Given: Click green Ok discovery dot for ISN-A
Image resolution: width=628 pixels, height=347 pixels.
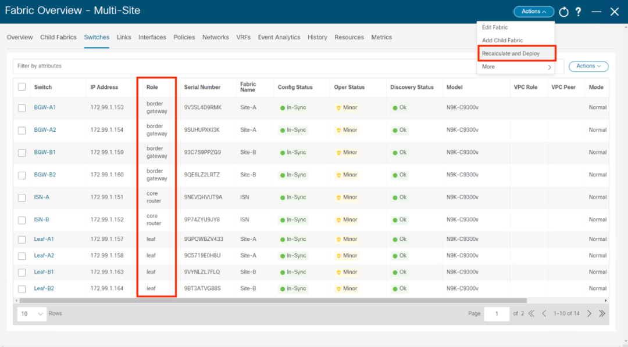Looking at the screenshot, I should [395, 197].
